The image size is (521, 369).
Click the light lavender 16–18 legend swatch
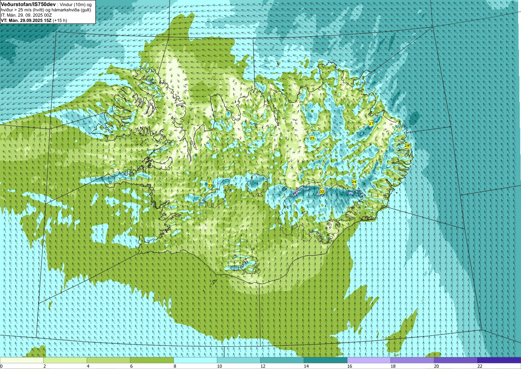point(369,360)
